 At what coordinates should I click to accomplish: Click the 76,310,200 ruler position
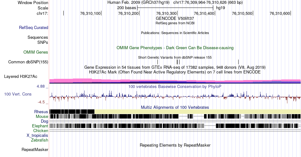(128, 13)
